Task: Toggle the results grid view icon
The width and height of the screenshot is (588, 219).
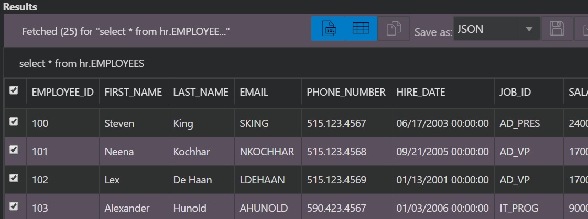Action: pos(361,28)
